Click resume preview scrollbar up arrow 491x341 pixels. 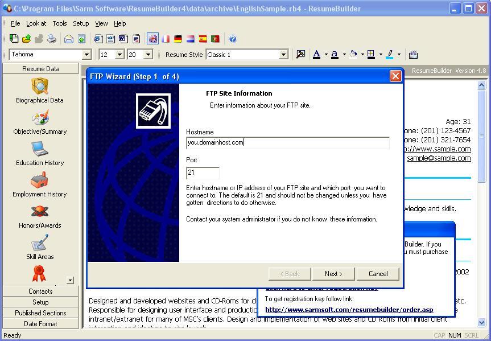click(481, 85)
